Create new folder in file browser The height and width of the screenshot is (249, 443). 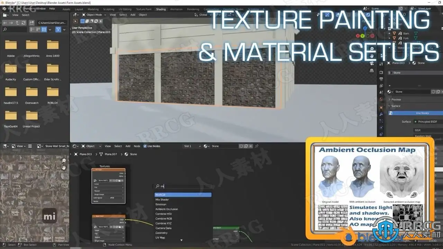(32, 23)
